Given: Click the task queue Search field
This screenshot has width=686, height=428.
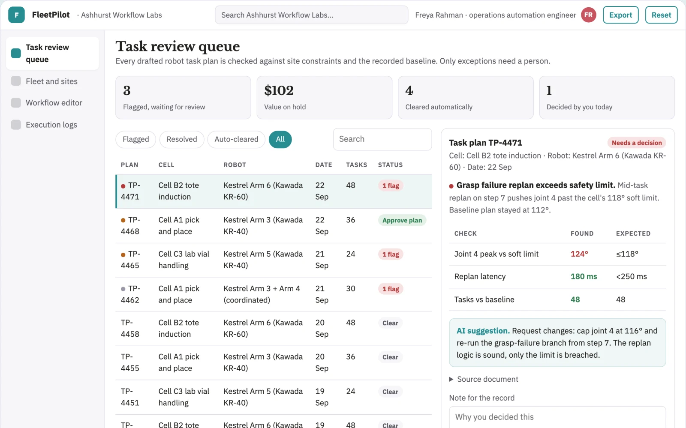Looking at the screenshot, I should tap(382, 139).
